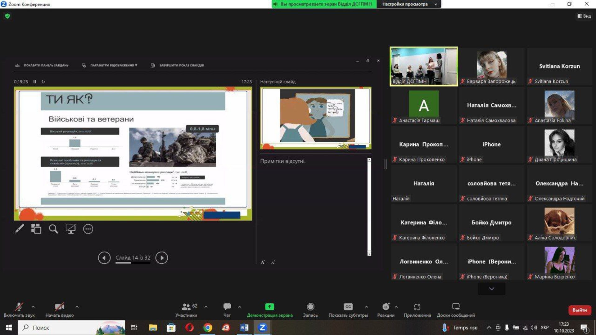Open Reactions (Реакции) smiley icon
This screenshot has width=596, height=335.
[x=386, y=307]
